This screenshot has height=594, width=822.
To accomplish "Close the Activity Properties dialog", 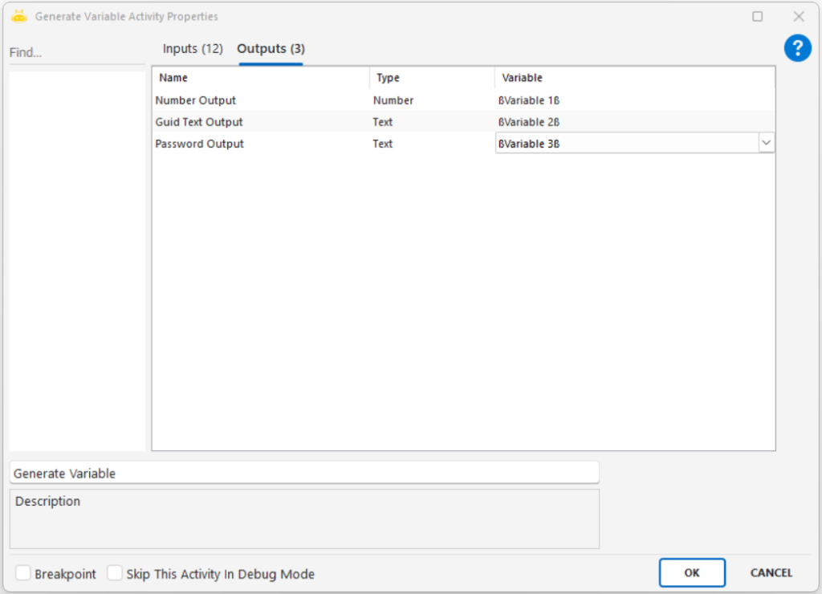I will [x=799, y=16].
